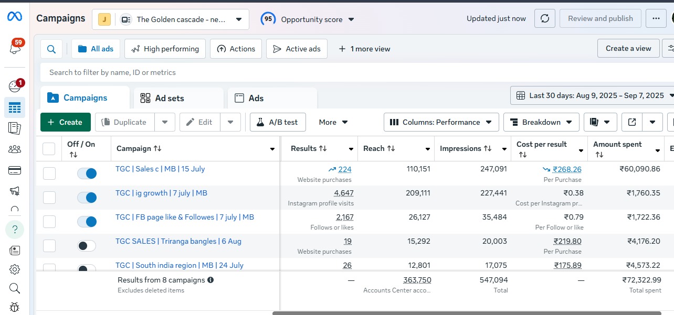Click the green Create button
The image size is (674, 315).
click(66, 122)
